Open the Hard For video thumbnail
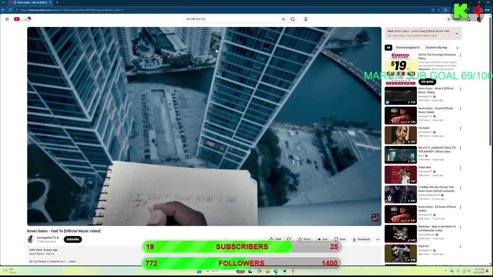 click(x=401, y=254)
